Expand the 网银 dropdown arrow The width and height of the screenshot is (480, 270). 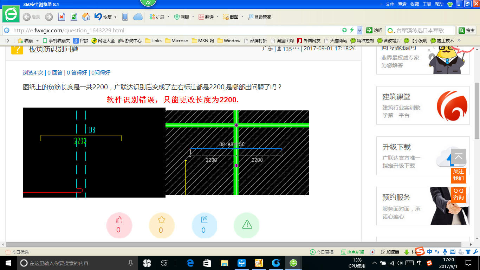193,17
